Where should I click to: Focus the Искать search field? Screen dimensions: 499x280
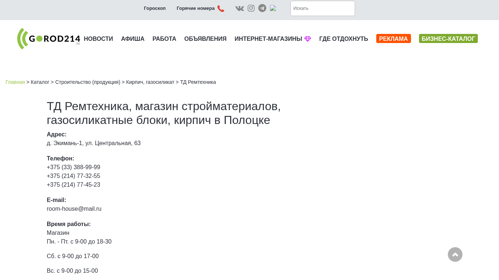click(x=323, y=8)
